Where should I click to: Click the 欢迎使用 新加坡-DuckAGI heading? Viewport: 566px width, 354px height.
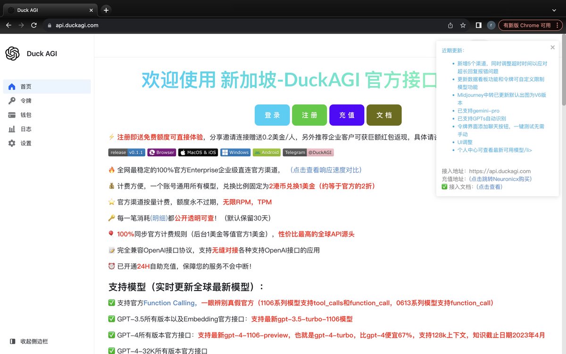290,80
